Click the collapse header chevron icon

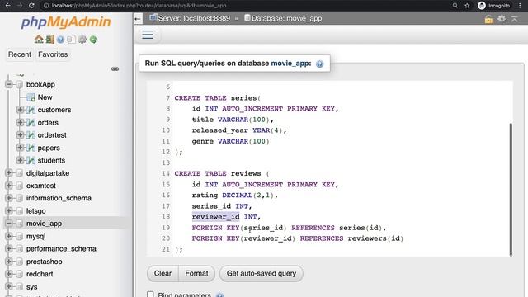(x=515, y=19)
